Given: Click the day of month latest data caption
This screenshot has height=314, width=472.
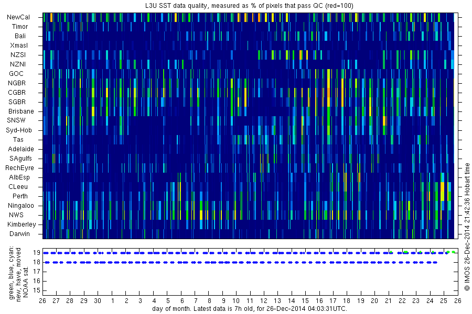Looking at the screenshot, I should 250,309.
